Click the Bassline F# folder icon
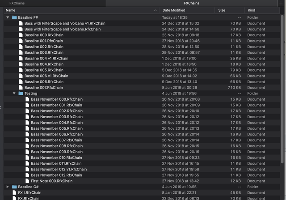Screen dimensions: 286x200 point(14,17)
